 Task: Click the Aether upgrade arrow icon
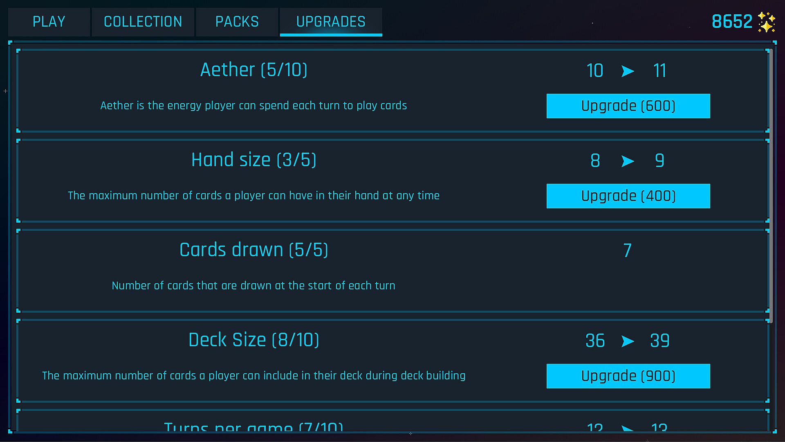pos(628,71)
